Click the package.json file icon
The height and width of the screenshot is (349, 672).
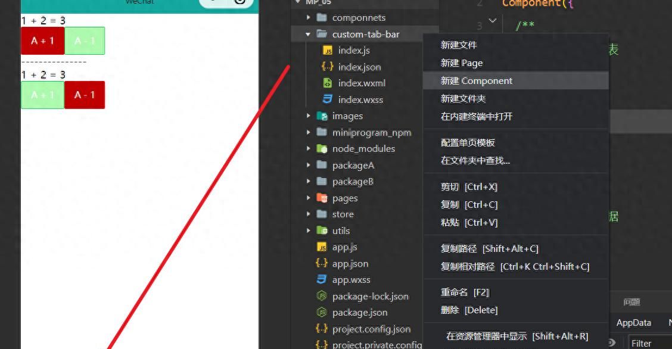(x=321, y=312)
